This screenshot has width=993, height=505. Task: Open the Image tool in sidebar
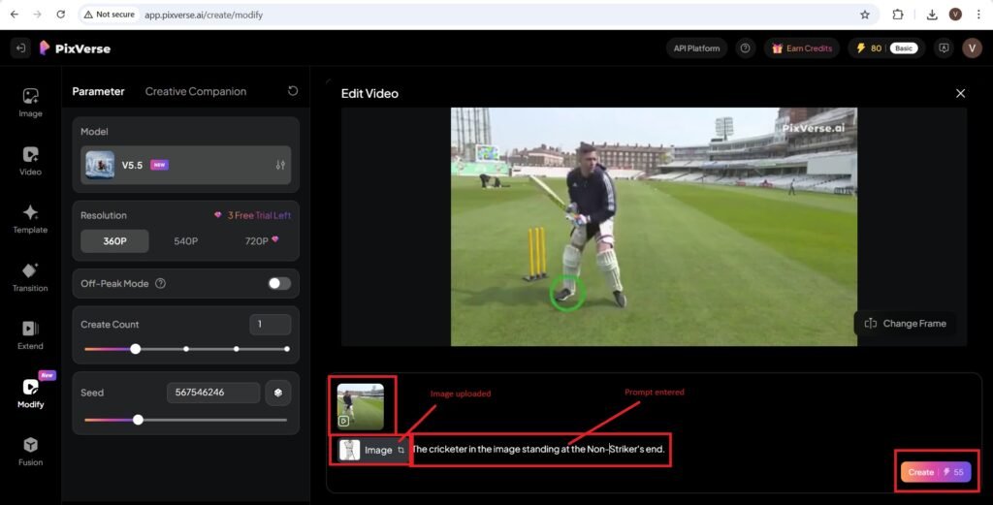point(30,102)
